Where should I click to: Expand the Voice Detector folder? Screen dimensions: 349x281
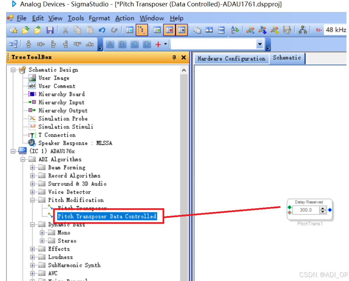click(x=32, y=192)
